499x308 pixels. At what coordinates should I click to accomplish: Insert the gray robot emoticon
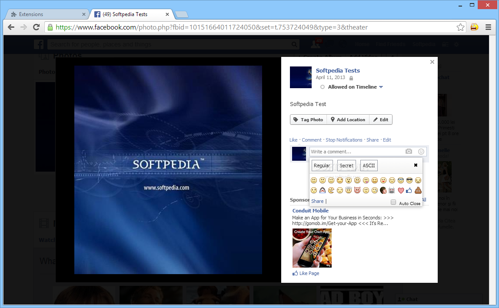pos(392,190)
